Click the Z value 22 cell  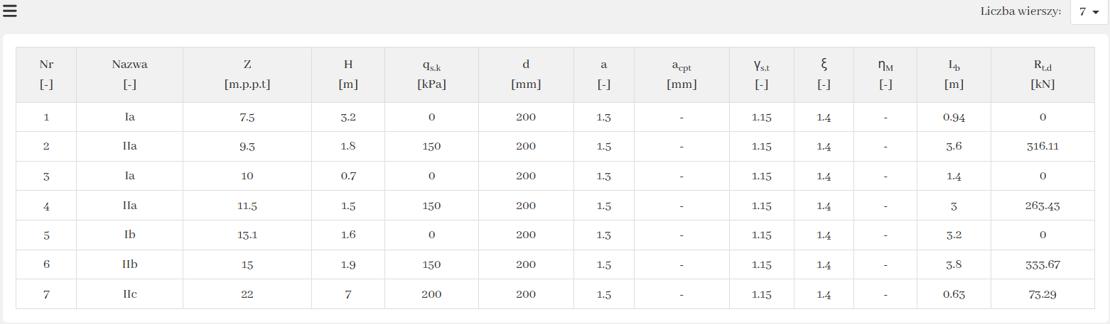pos(247,294)
